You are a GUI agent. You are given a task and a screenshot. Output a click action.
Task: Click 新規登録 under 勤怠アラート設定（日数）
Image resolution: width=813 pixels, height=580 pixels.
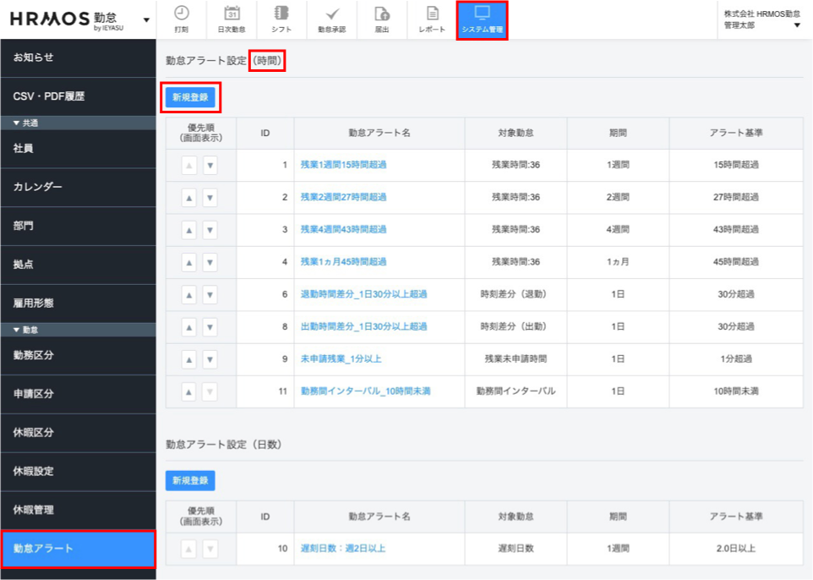point(190,480)
